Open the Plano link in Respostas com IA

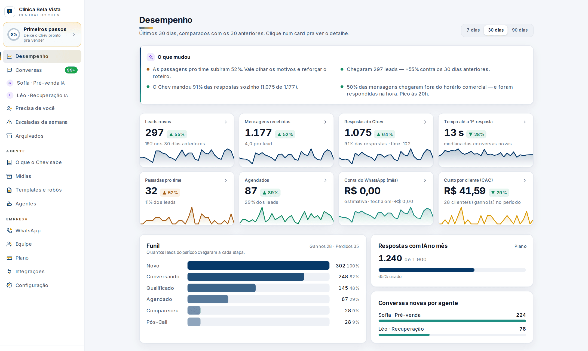(x=520, y=247)
